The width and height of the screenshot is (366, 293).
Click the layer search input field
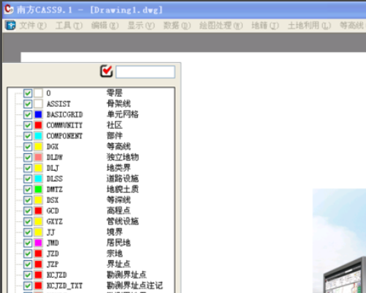point(146,72)
